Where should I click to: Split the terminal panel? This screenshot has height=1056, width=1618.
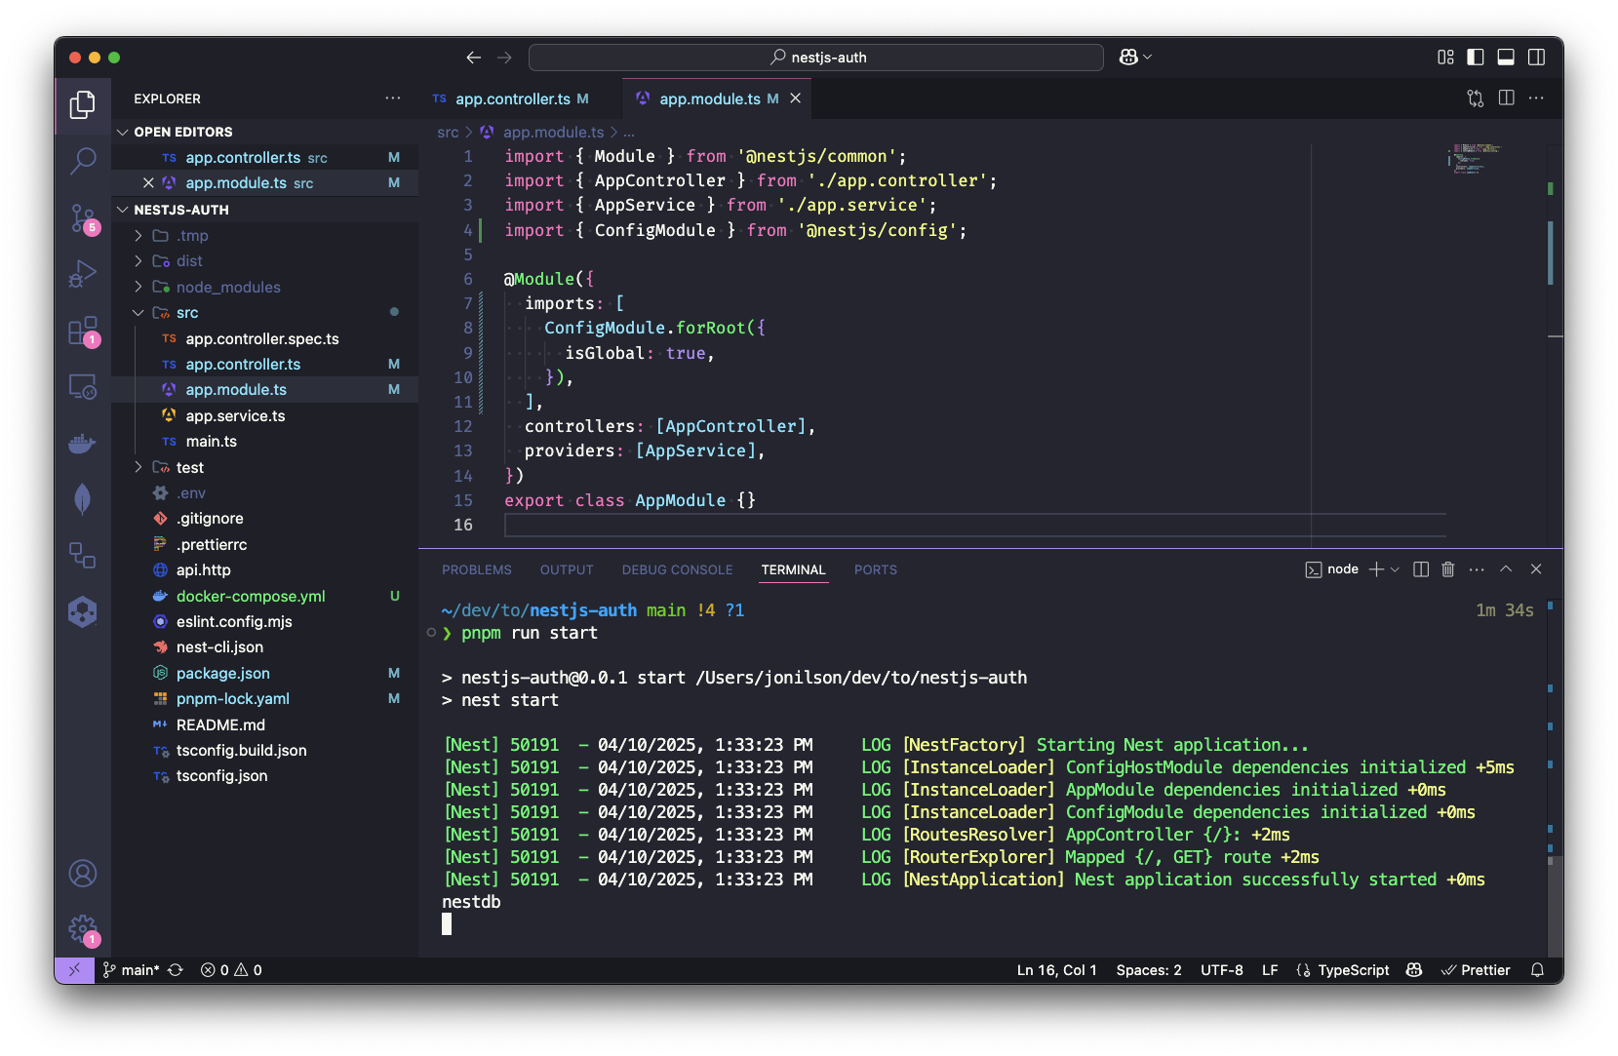tap(1421, 569)
